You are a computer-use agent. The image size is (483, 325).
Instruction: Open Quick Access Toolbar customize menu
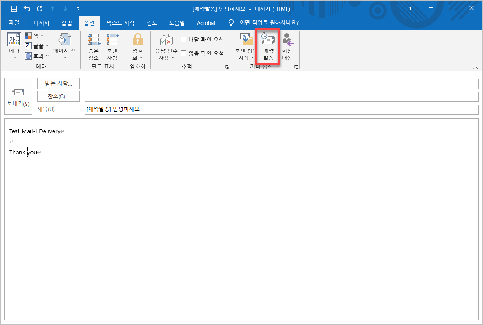tap(78, 9)
